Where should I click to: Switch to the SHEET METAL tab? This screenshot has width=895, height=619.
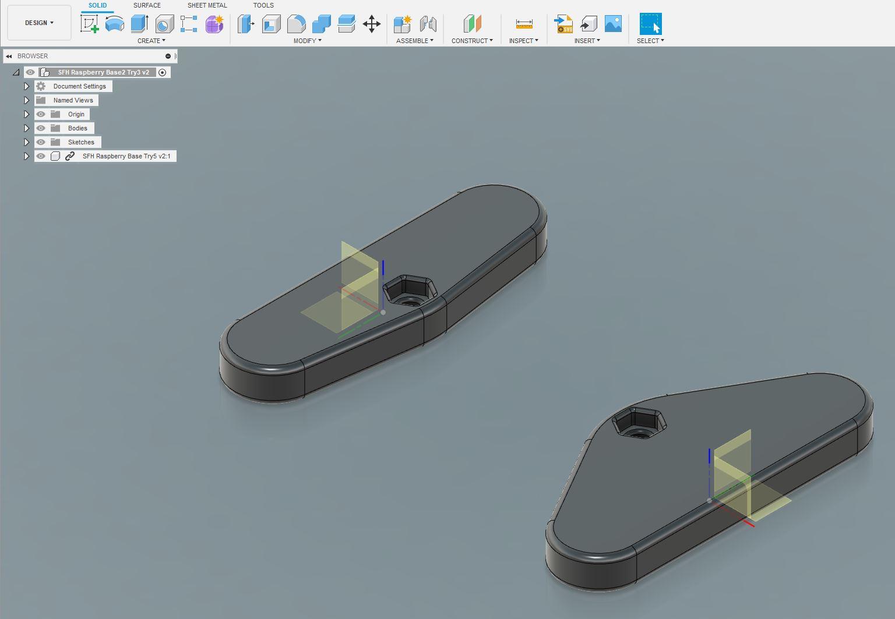click(x=207, y=5)
